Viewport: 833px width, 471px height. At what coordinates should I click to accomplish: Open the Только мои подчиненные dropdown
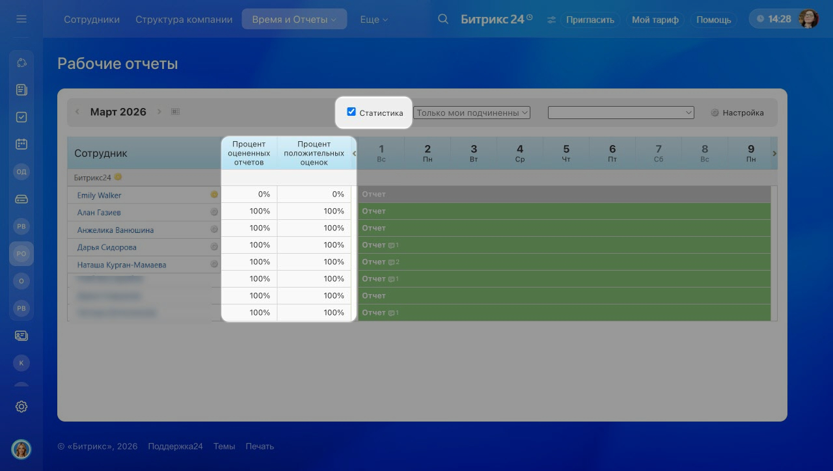click(x=472, y=113)
